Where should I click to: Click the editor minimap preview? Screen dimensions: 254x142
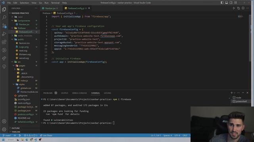pyautogui.click(x=241, y=17)
